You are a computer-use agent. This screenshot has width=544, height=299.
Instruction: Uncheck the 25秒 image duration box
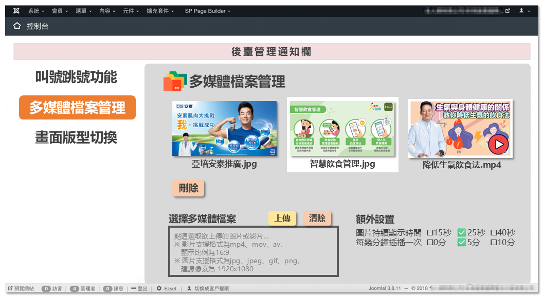(461, 232)
